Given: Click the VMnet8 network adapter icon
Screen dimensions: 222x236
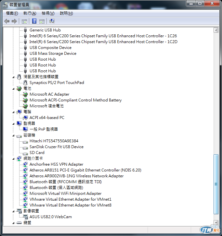Looking at the screenshot, I should click(25, 205).
